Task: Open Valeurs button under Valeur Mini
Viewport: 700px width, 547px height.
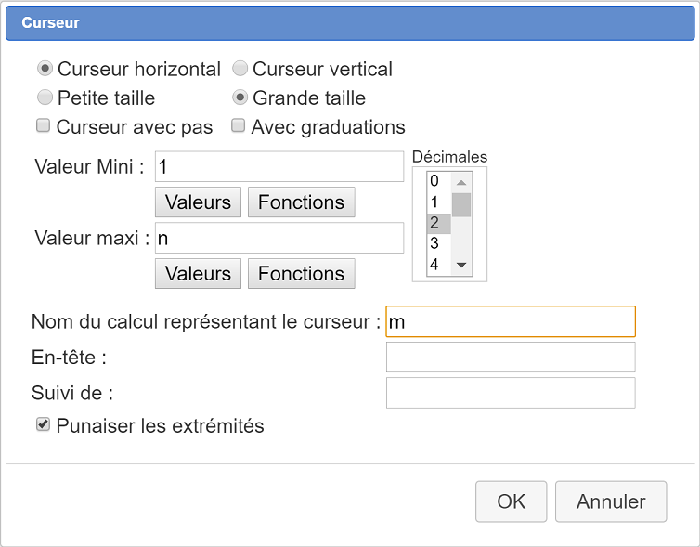Action: click(x=199, y=202)
